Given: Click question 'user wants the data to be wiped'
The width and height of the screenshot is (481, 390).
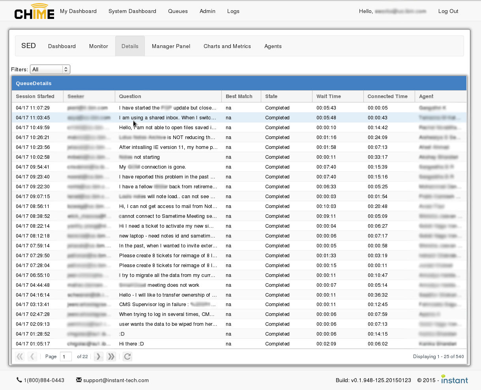Looking at the screenshot, I should 168,324.
